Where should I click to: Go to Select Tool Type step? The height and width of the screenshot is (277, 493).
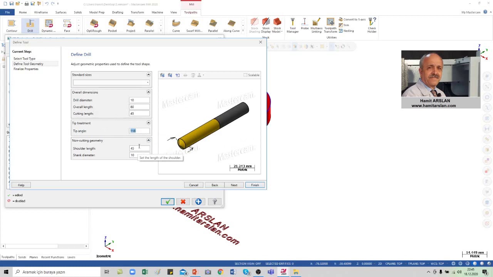coord(24,58)
